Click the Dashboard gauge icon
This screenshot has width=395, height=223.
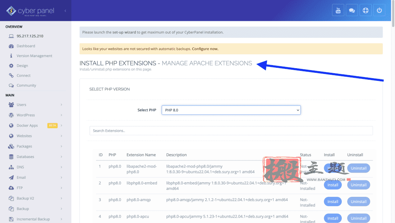[11, 46]
